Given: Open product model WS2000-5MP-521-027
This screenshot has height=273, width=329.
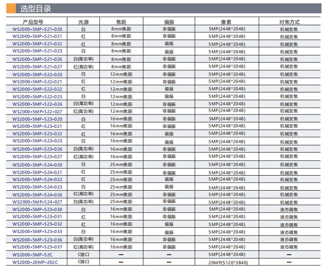Looking at the screenshot, I should pos(37,67).
